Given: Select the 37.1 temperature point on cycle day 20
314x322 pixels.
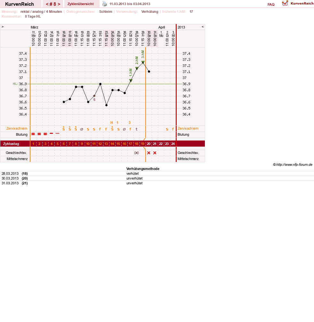Looking at the screenshot, I should coord(149,72).
